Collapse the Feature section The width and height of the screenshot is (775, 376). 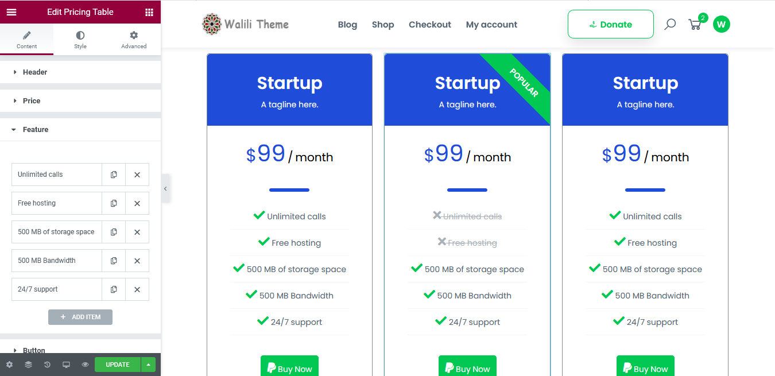35,130
